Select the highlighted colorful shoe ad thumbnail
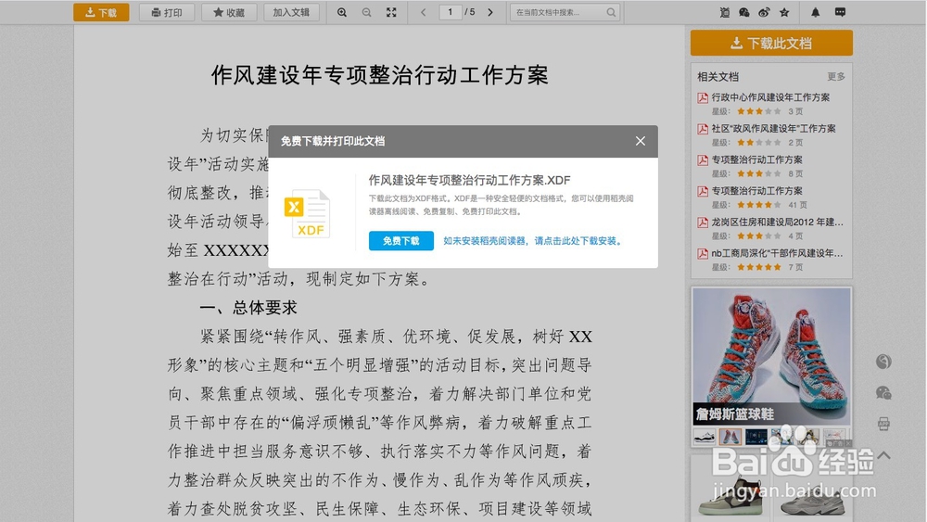 730,437
